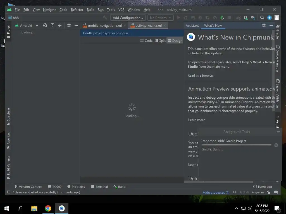Click the What's New vertical scrollbar
The height and width of the screenshot is (214, 286).
coord(273,70)
